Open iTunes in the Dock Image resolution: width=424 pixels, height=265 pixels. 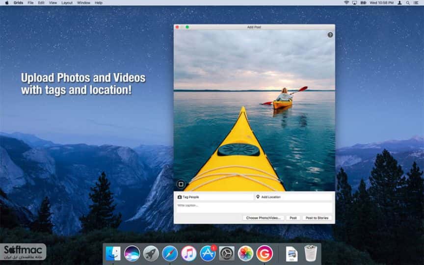click(189, 253)
